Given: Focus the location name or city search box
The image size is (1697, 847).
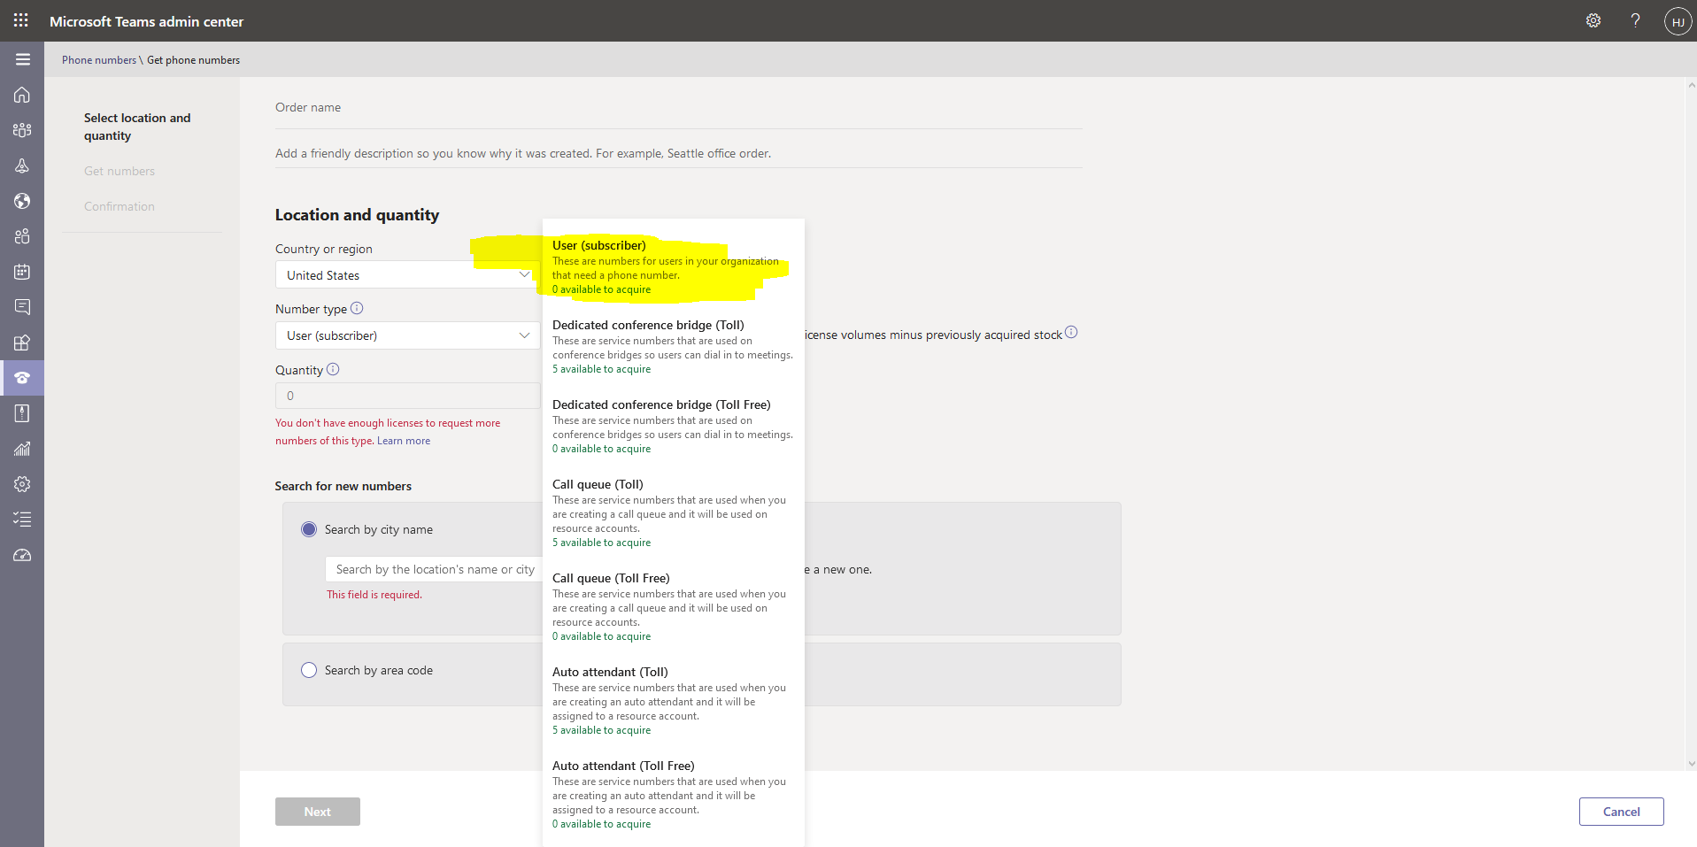Looking at the screenshot, I should point(434,569).
